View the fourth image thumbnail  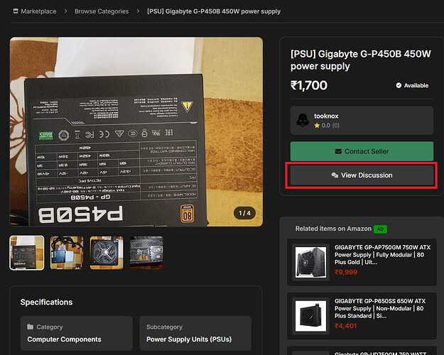tap(146, 253)
